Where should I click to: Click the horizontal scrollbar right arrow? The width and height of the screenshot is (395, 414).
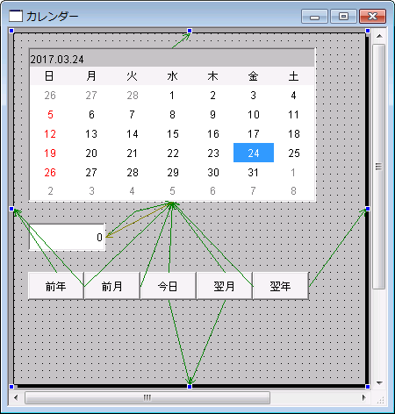[x=364, y=397]
